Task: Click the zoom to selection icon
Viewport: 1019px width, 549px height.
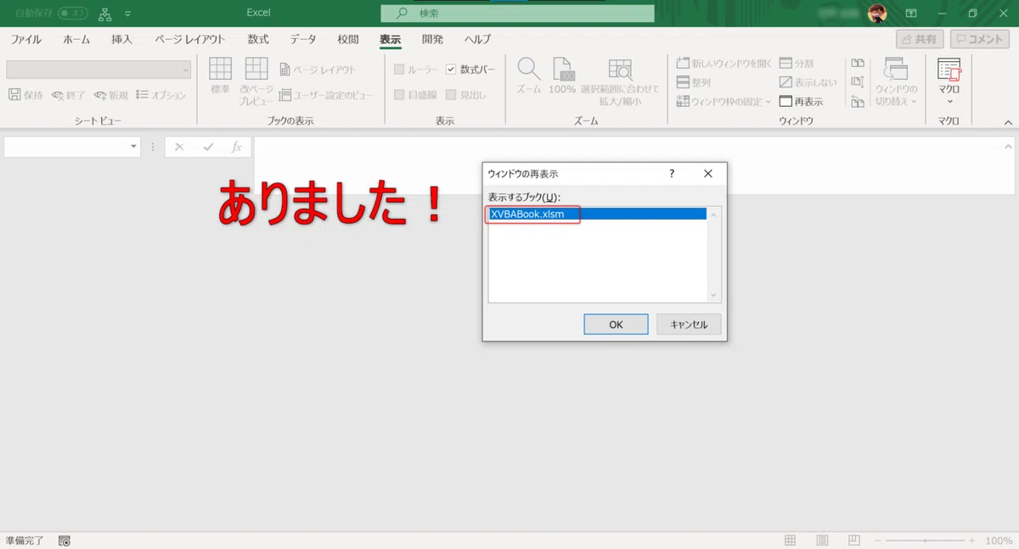Action: (x=620, y=69)
